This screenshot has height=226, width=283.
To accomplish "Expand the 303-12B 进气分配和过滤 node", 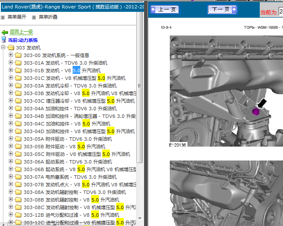I will tap(11, 214).
